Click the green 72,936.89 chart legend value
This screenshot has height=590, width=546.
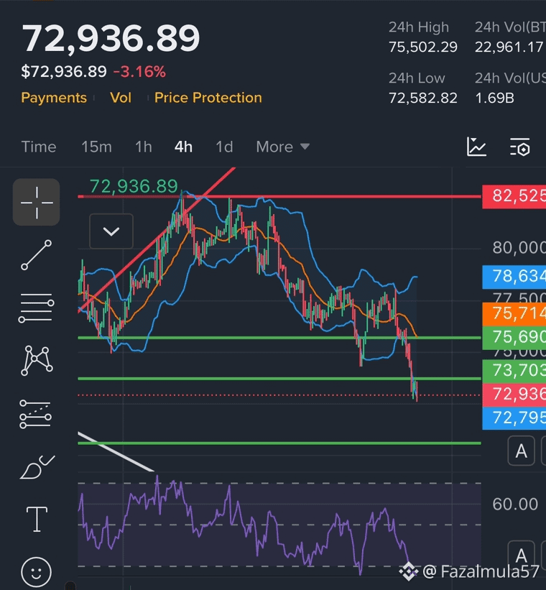pyautogui.click(x=134, y=186)
